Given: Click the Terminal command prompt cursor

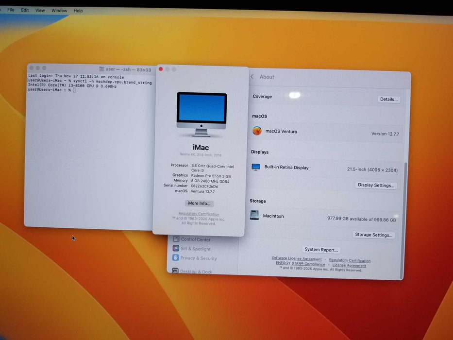Looking at the screenshot, I should (74, 90).
